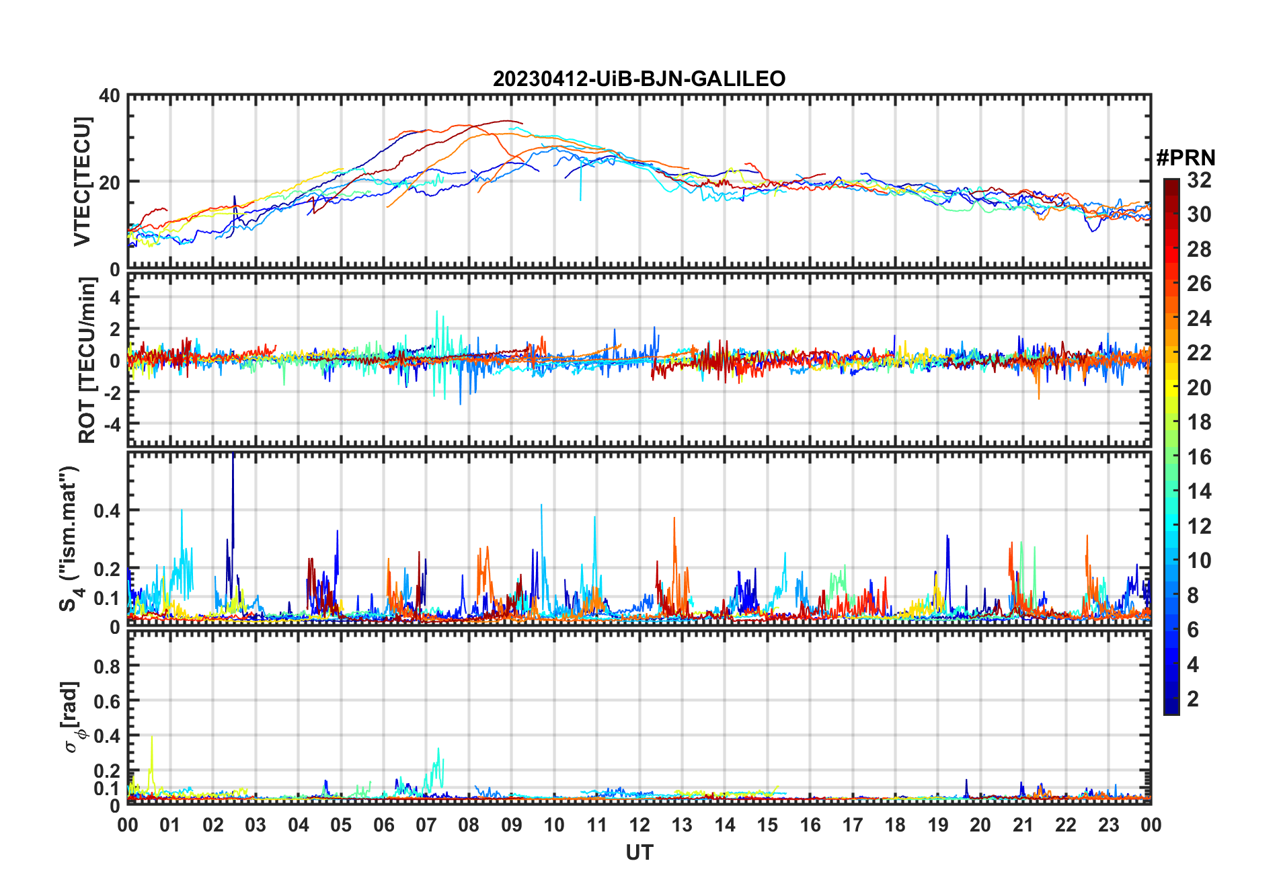Pick PRN colorbar tick label 8

point(1193,596)
